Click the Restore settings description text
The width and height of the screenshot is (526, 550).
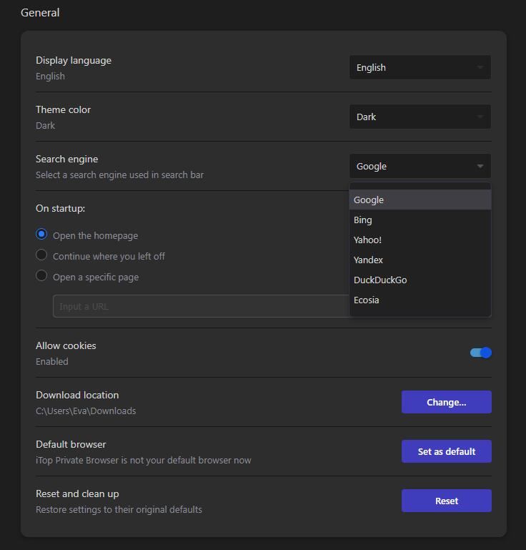click(119, 510)
